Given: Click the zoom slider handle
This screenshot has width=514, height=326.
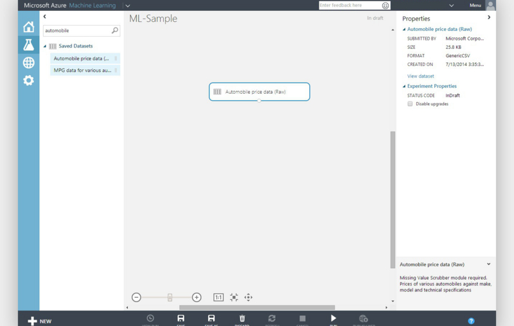Looking at the screenshot, I should click(170, 297).
